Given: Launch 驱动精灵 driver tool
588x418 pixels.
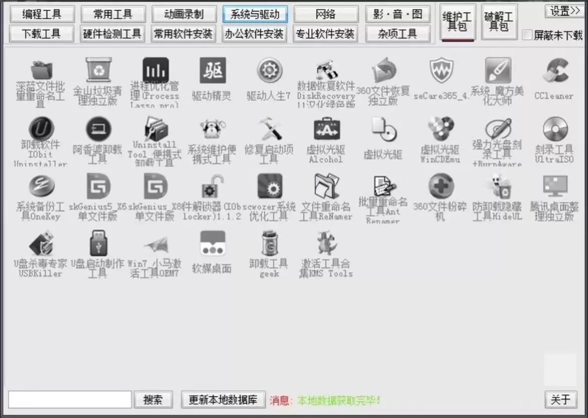Looking at the screenshot, I should [x=212, y=71].
